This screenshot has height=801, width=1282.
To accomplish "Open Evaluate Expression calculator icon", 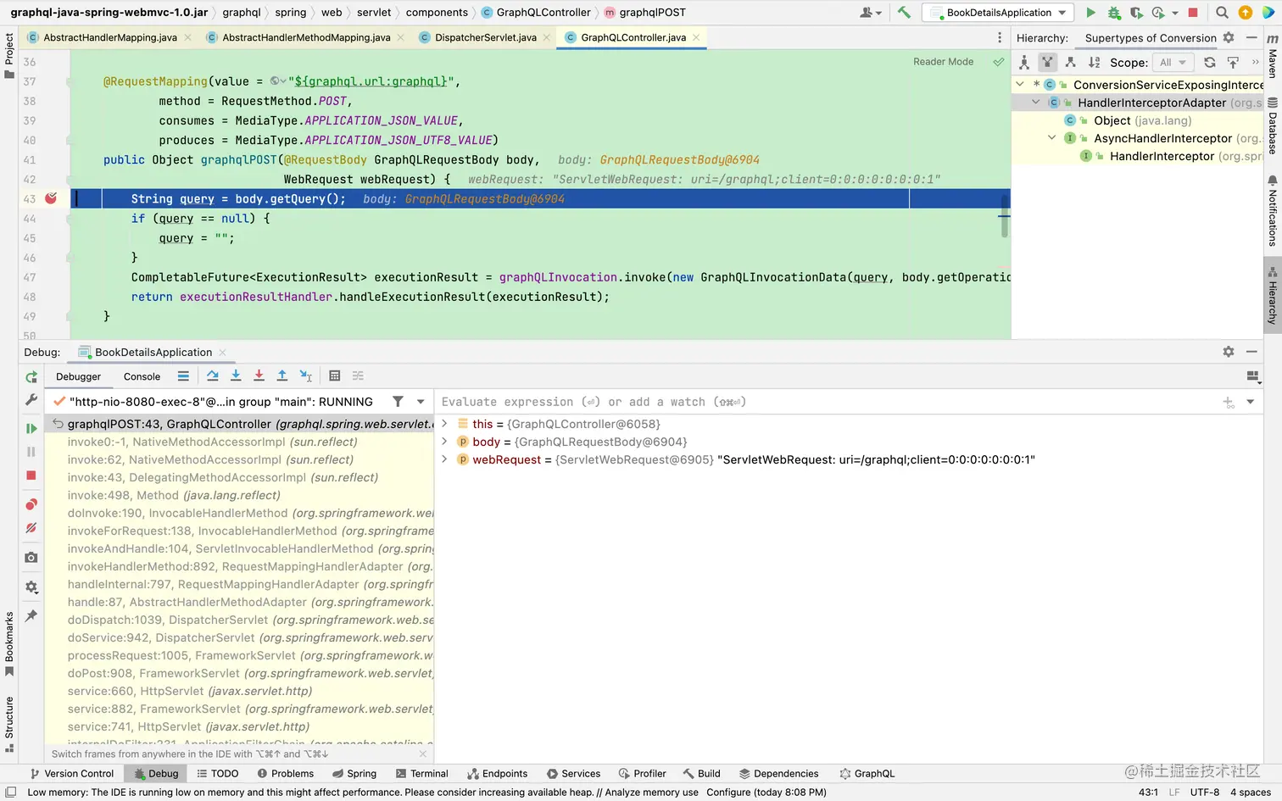I will tap(335, 375).
